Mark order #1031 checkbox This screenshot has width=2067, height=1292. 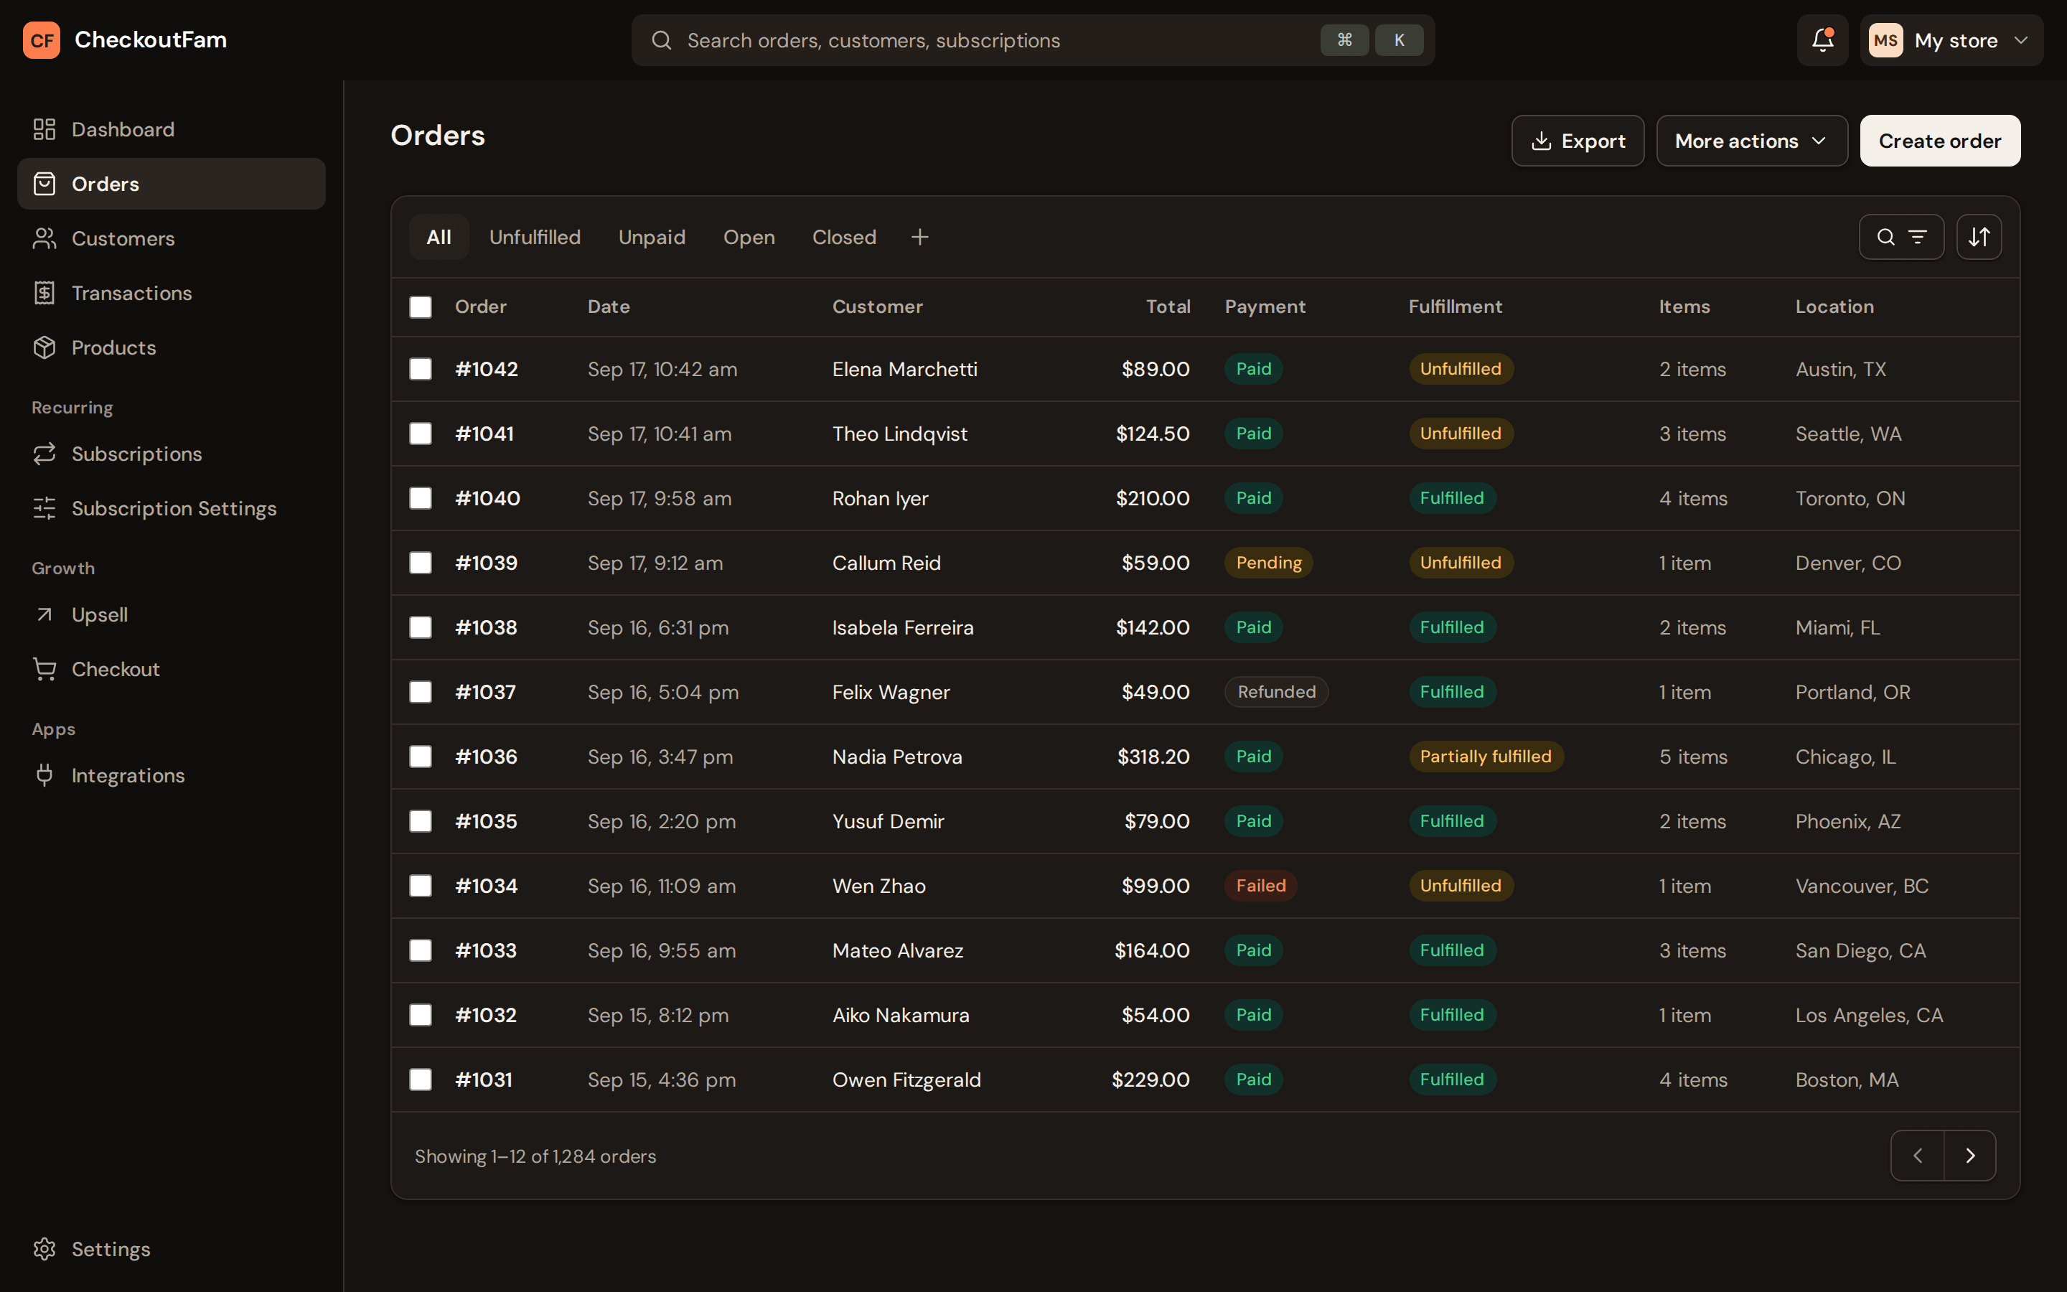[421, 1080]
